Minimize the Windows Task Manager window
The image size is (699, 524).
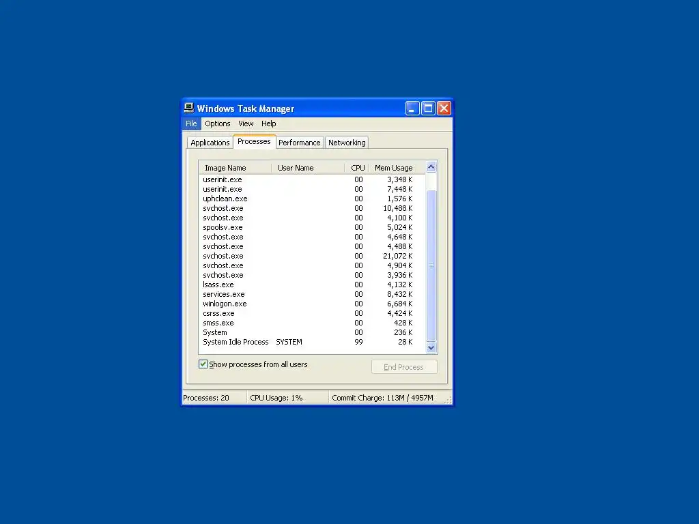pyautogui.click(x=412, y=108)
